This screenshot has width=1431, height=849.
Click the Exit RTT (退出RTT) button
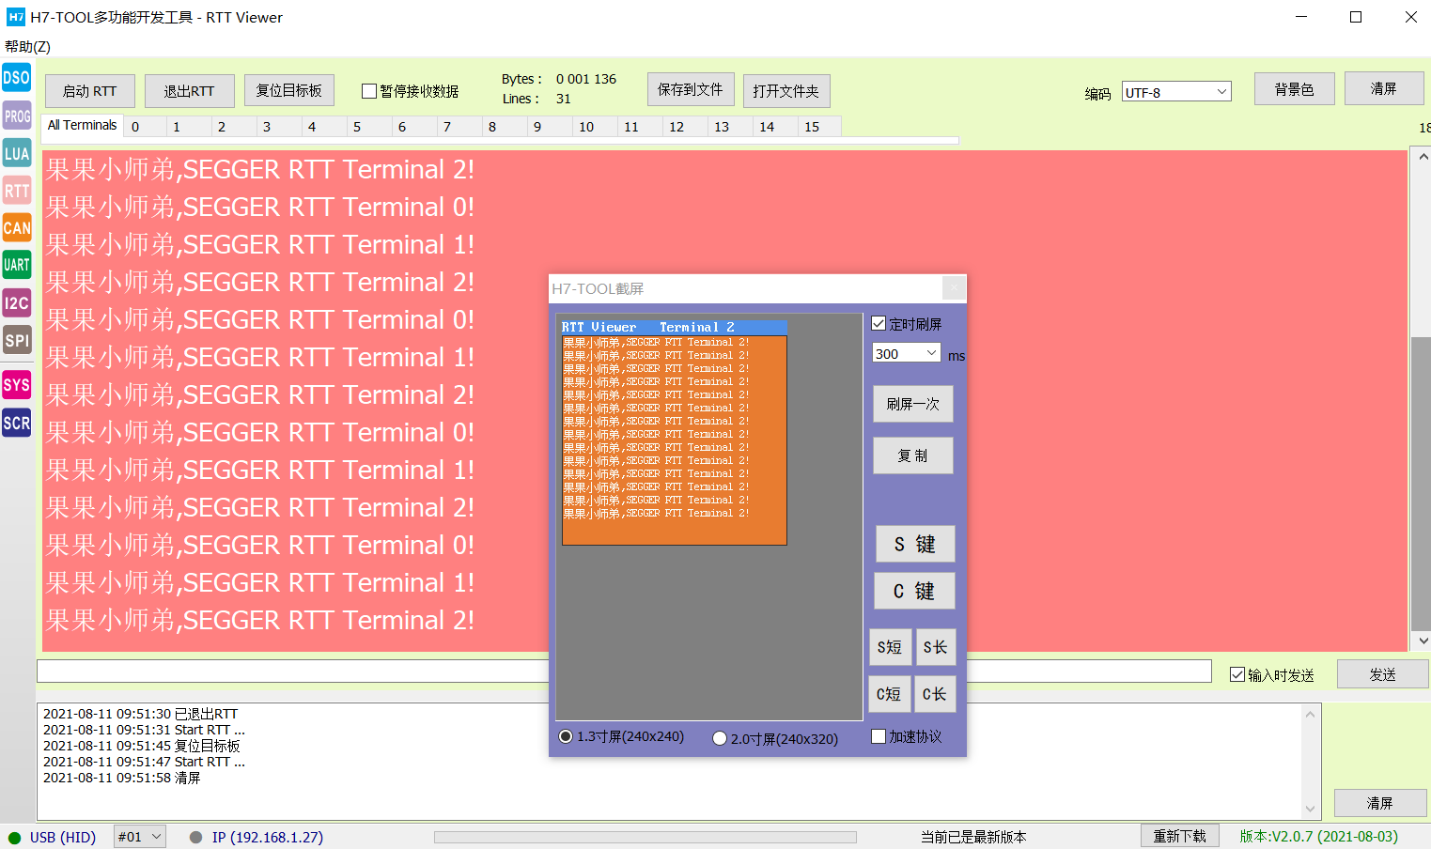pyautogui.click(x=189, y=91)
